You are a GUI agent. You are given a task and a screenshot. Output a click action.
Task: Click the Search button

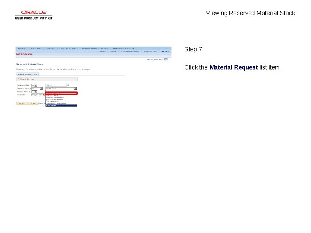pyautogui.click(x=22, y=103)
